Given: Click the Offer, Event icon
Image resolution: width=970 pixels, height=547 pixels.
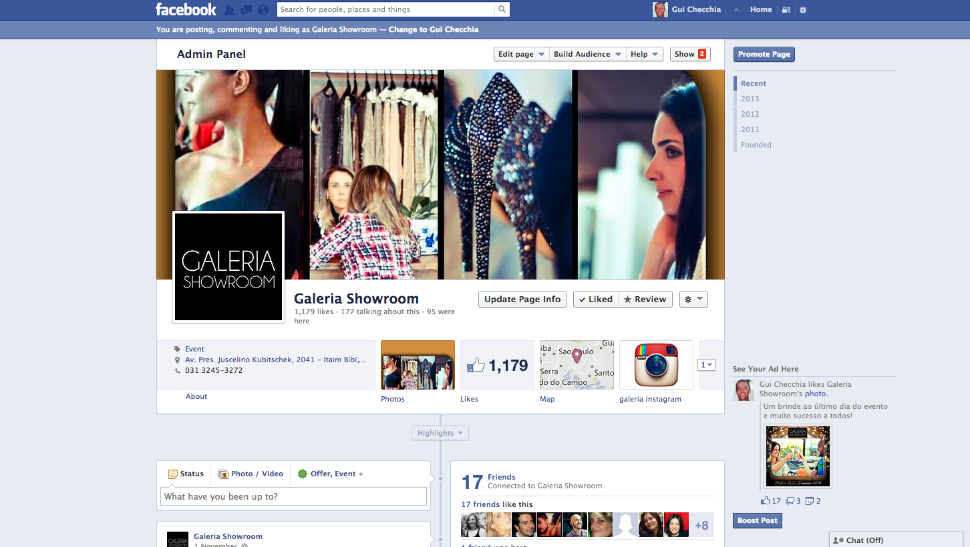Looking at the screenshot, I should (303, 474).
